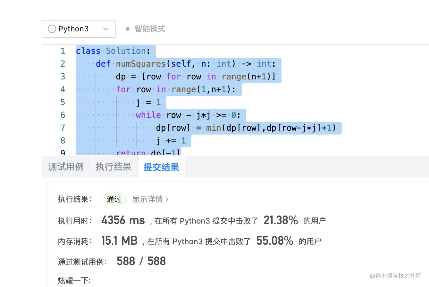
Task: Click the 执行用时 label
Action: (75, 221)
